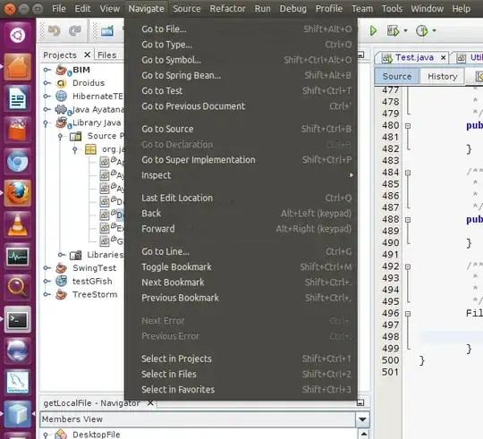Close the Navigator panel tab
The width and height of the screenshot is (483, 439).
150,402
